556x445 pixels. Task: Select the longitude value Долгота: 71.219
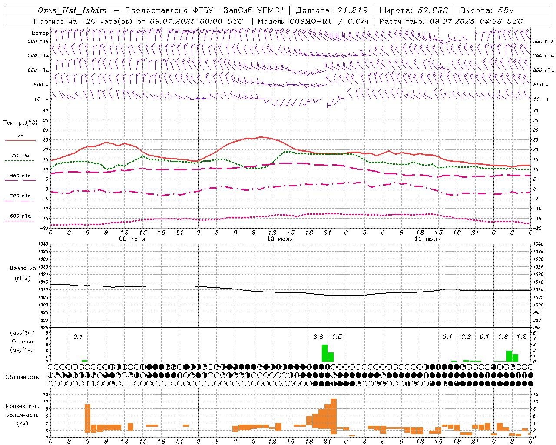(x=331, y=10)
